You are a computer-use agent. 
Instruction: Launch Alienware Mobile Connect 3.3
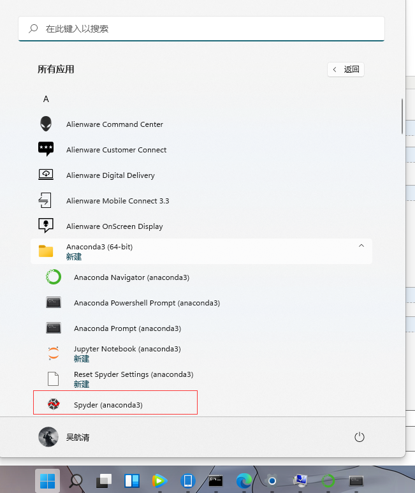pos(201,201)
